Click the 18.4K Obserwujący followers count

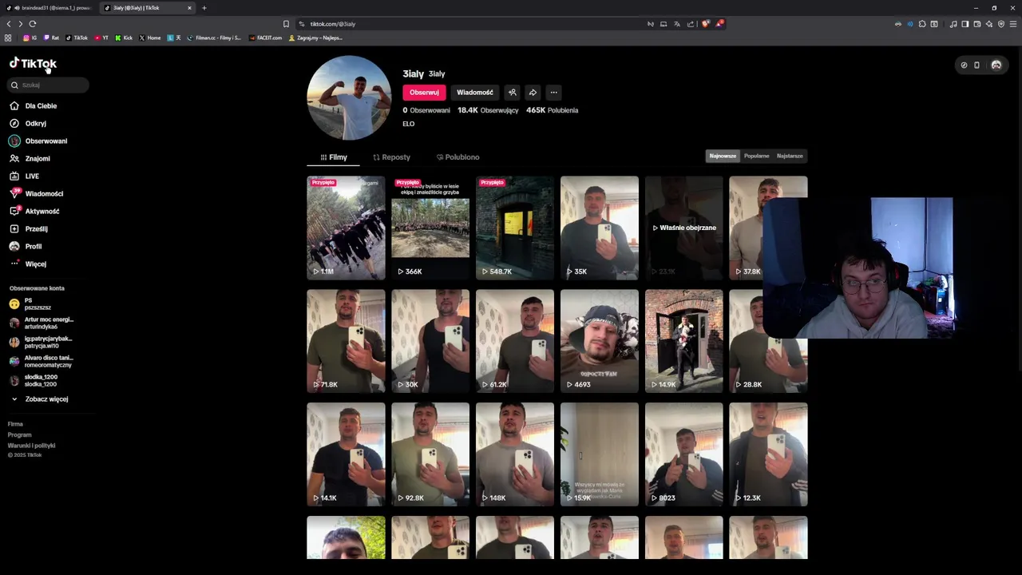[x=488, y=110]
